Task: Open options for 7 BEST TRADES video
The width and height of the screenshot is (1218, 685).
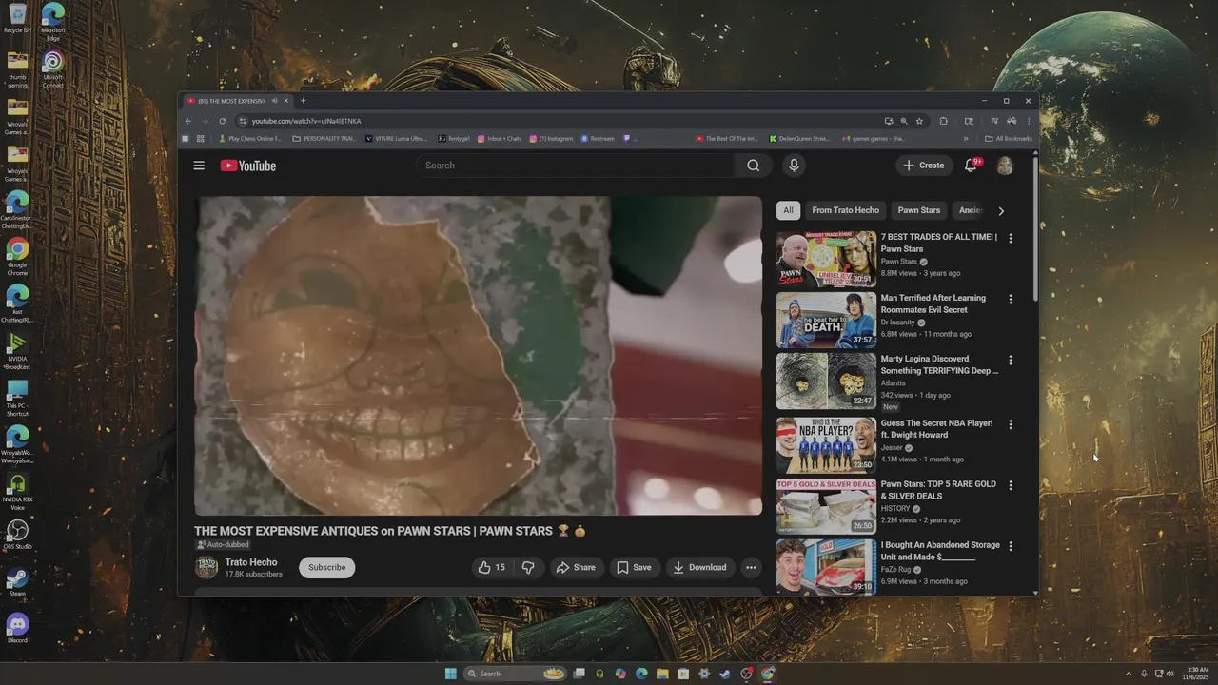Action: pos(1011,238)
